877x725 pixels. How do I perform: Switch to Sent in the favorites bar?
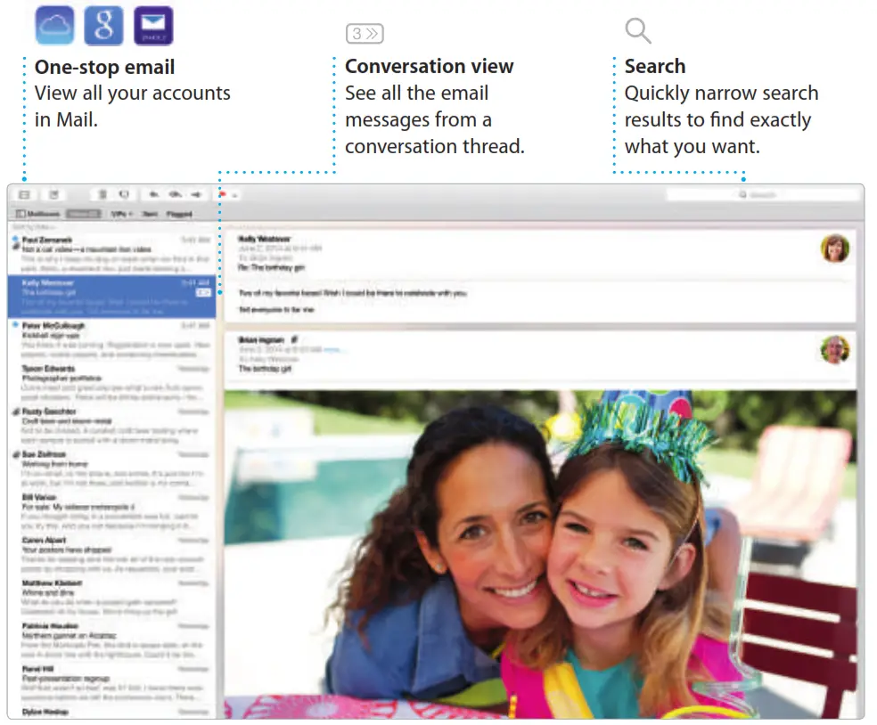pyautogui.click(x=151, y=214)
